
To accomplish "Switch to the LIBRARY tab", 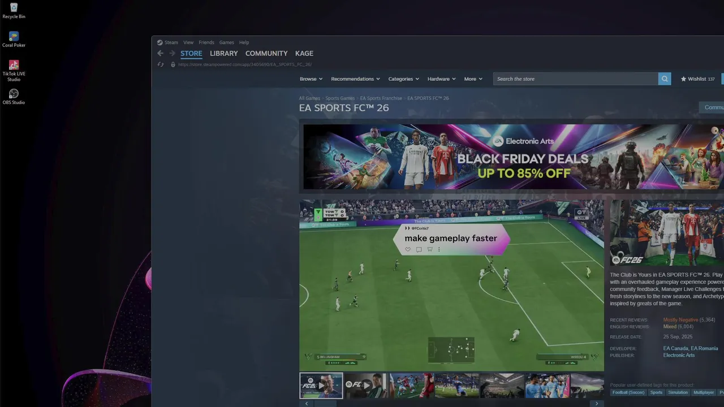I will (x=223, y=53).
